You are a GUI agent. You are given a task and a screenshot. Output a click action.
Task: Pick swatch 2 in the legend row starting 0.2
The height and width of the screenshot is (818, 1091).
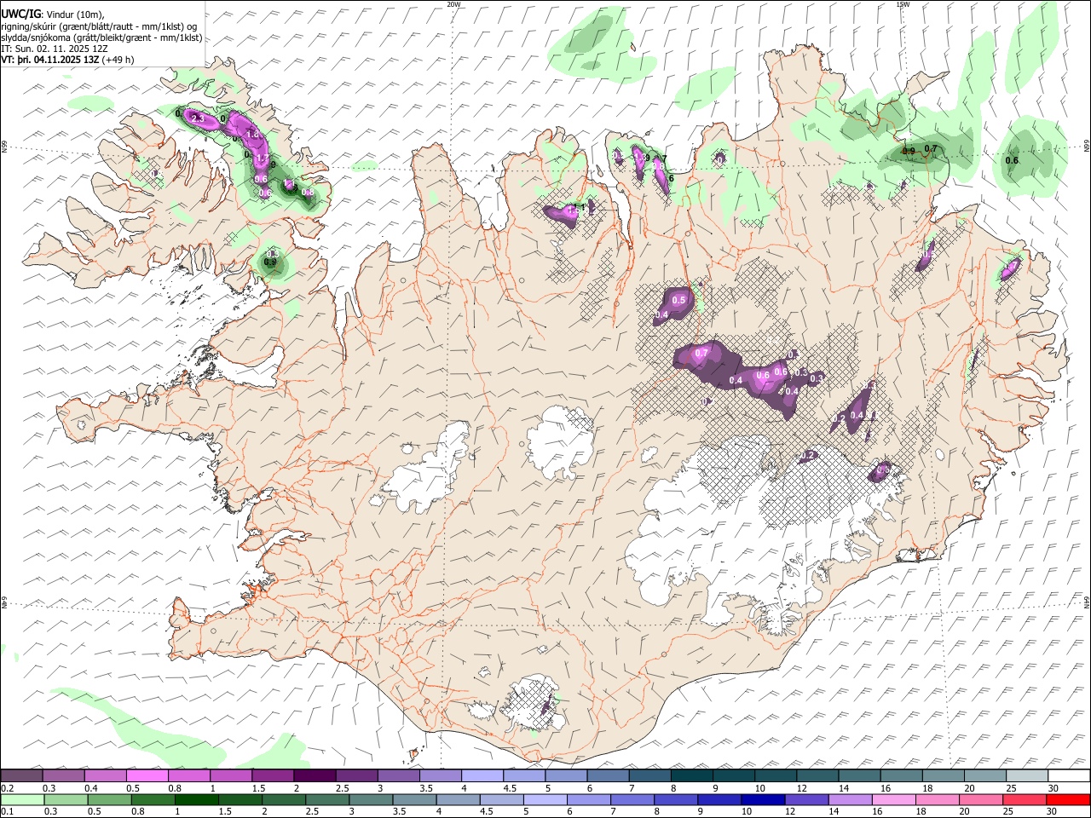[x=315, y=775]
